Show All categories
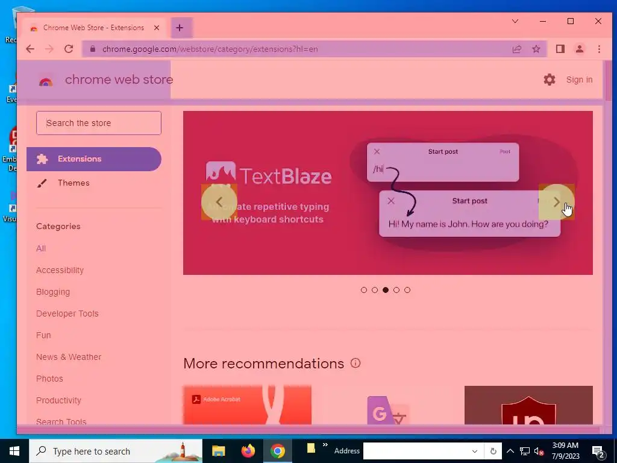The width and height of the screenshot is (617, 463). coord(41,248)
